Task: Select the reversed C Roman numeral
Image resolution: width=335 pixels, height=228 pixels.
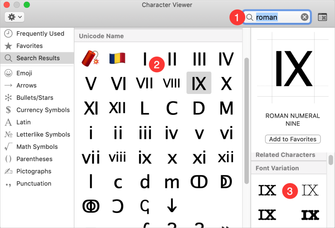Action: click(x=118, y=206)
